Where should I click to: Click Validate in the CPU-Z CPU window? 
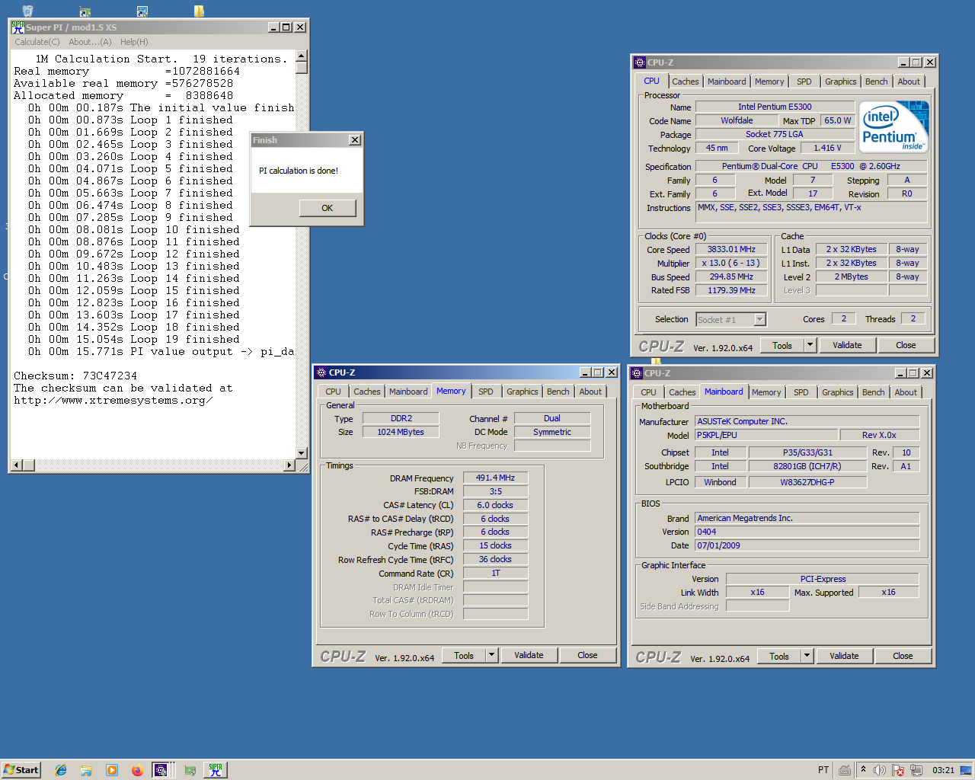846,345
